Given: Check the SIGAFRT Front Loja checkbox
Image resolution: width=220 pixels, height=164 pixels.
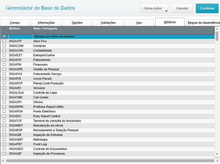Looking at the screenshot, I should click(x=4, y=144).
